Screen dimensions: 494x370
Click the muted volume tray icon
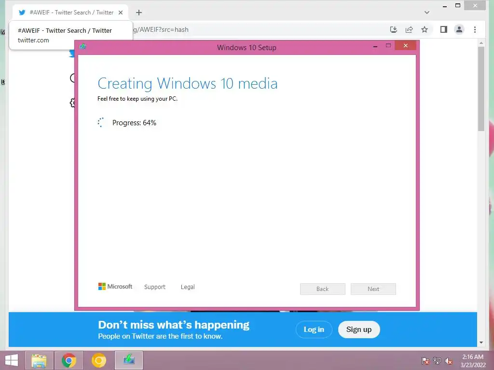pyautogui.click(x=449, y=361)
